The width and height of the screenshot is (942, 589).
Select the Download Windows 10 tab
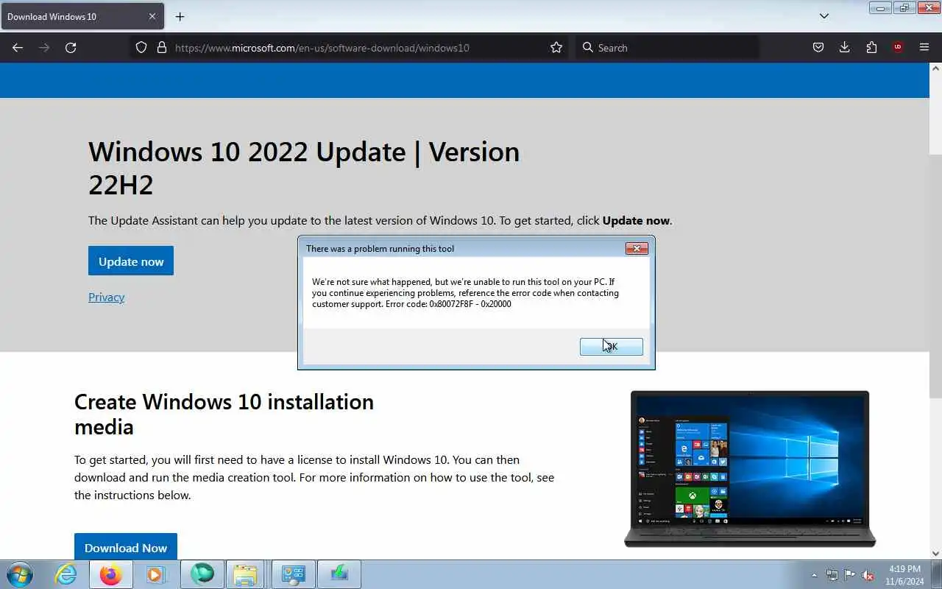(81, 16)
